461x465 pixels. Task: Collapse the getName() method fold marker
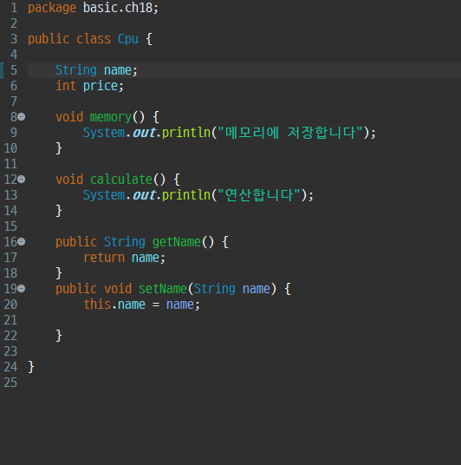coord(22,242)
